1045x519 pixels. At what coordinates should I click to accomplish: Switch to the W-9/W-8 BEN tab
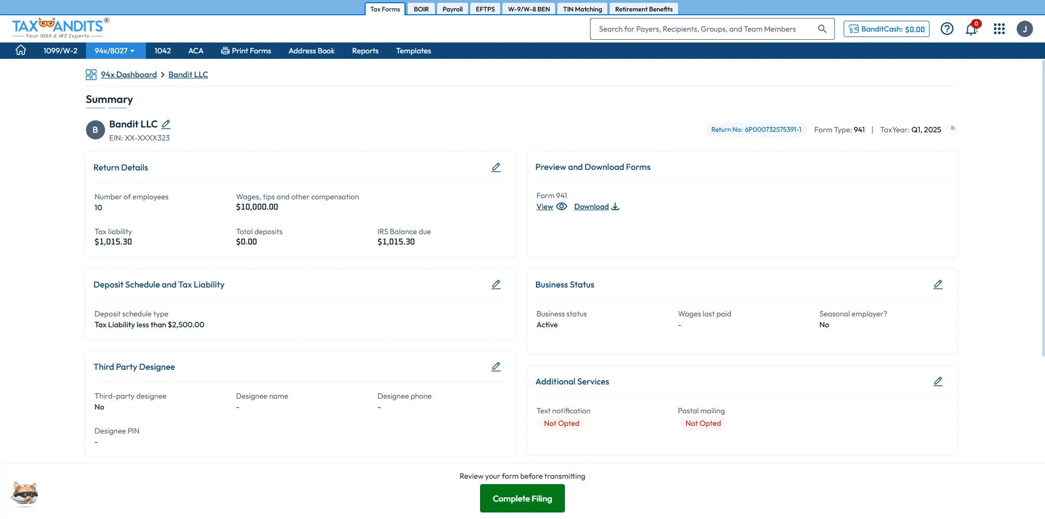[528, 9]
